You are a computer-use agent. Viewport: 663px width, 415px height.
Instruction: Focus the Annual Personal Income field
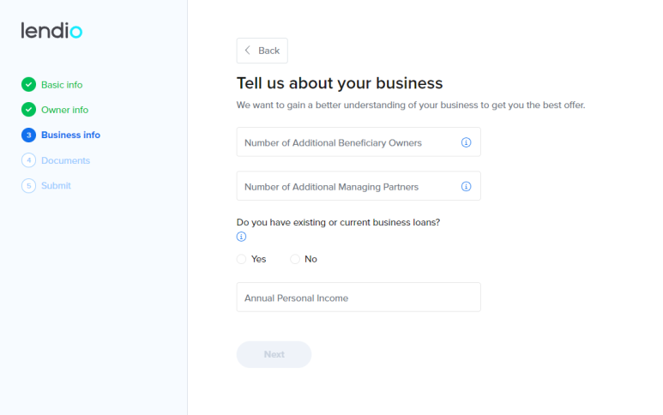[359, 297]
